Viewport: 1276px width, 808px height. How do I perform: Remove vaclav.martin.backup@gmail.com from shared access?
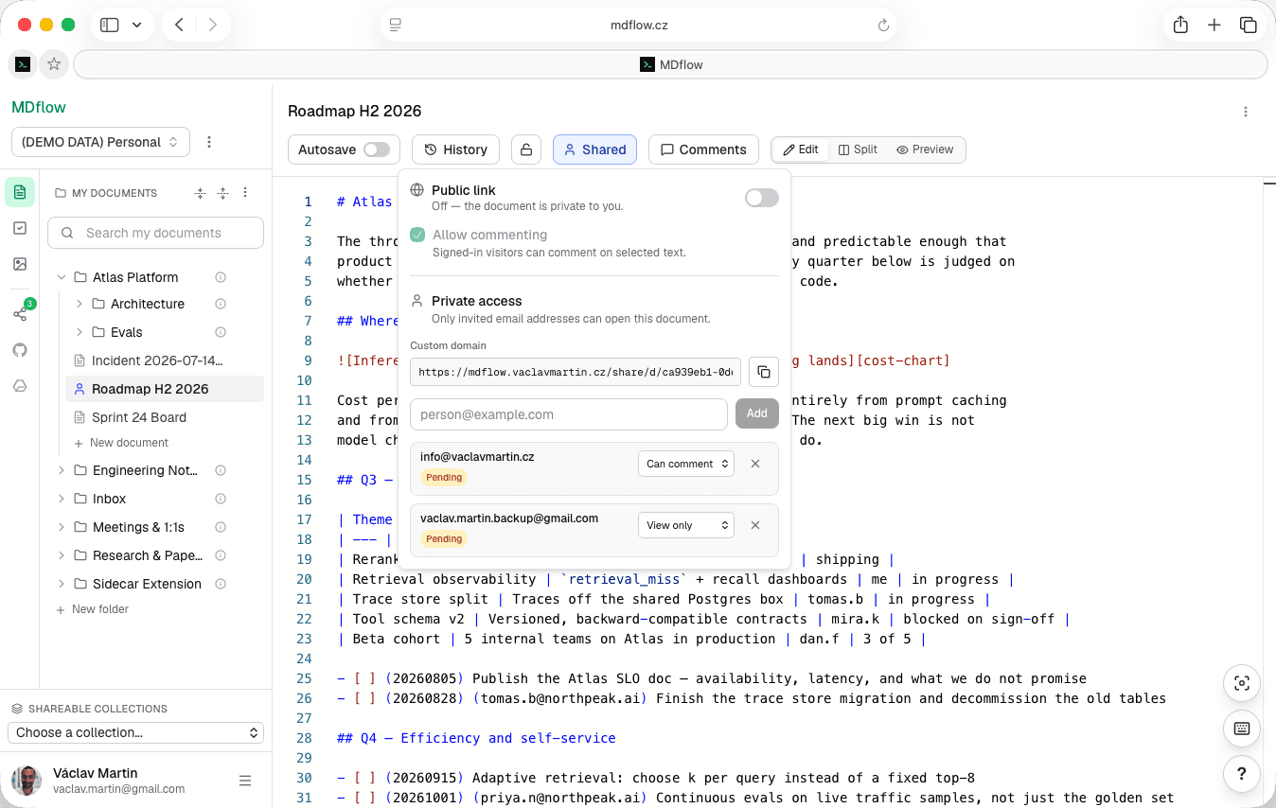coord(755,525)
